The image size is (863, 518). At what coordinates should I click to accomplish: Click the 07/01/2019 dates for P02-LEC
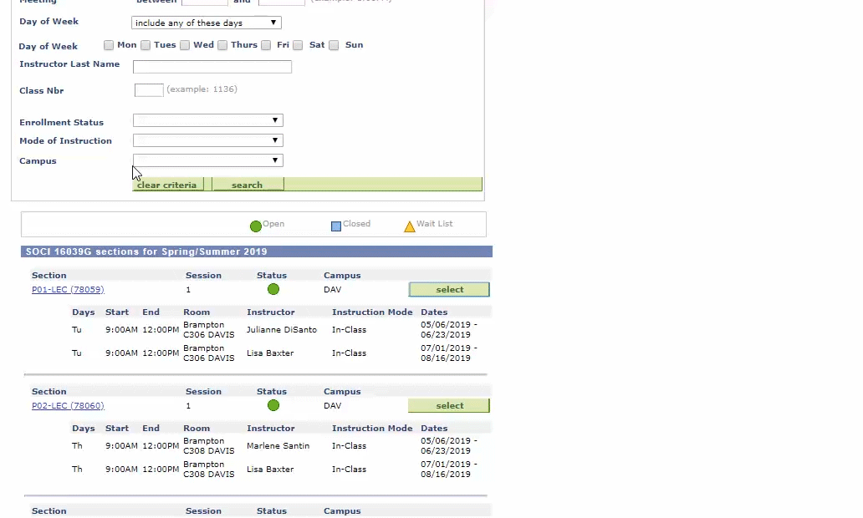point(448,469)
